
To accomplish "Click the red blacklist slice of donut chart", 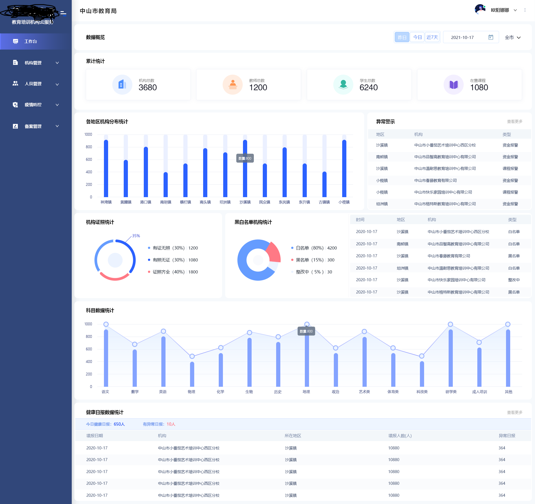I will 274,253.
